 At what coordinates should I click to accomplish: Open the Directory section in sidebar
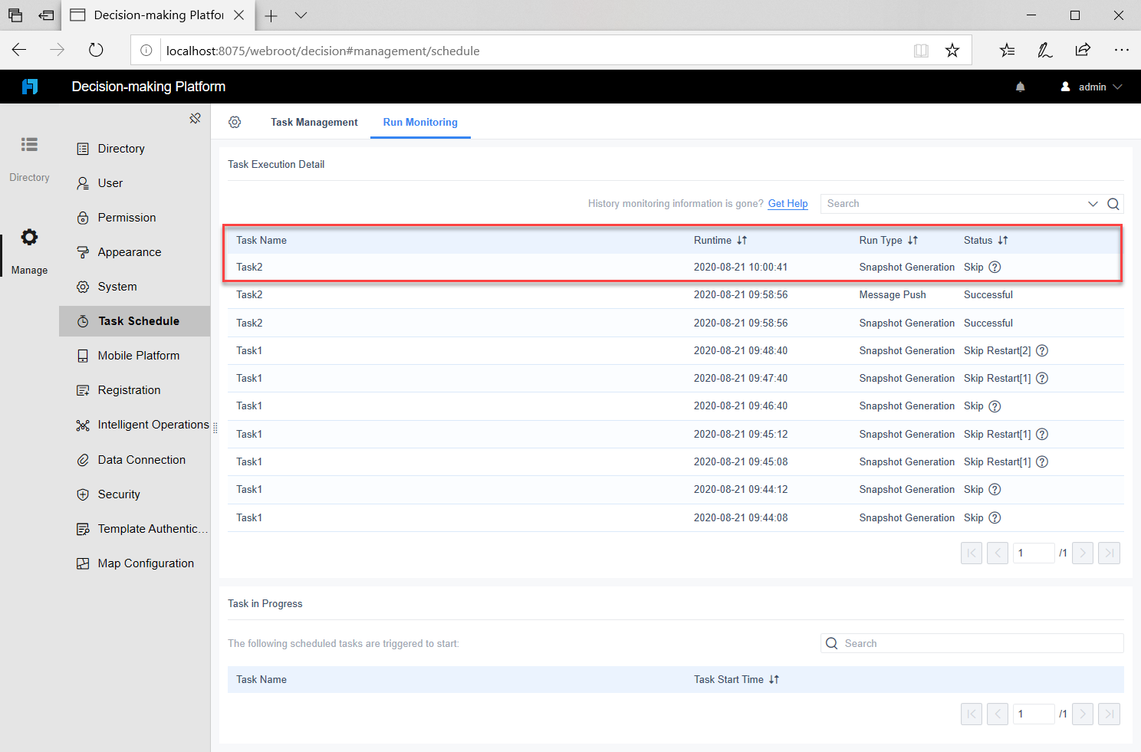121,148
